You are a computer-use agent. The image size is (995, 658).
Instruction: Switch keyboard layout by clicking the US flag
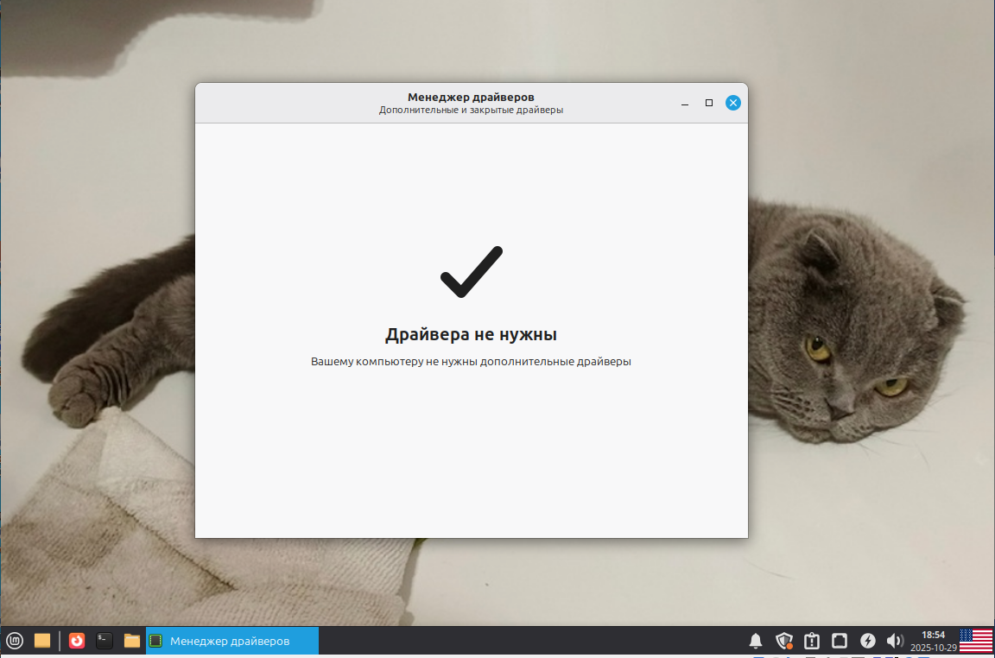pyautogui.click(x=976, y=641)
